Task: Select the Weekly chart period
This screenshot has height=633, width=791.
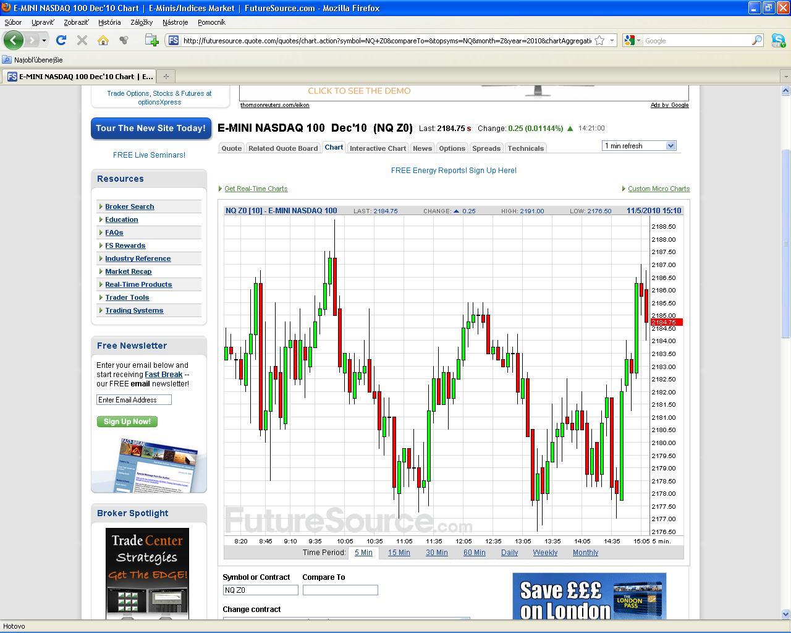Action: coord(546,553)
